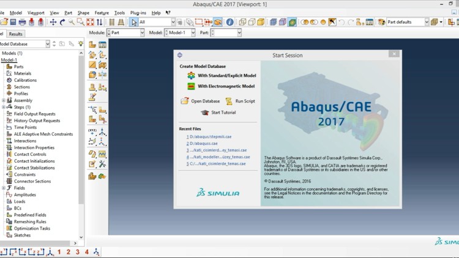Expand the Assembly tree node
Screen dimensions: 459x258
tap(4, 100)
